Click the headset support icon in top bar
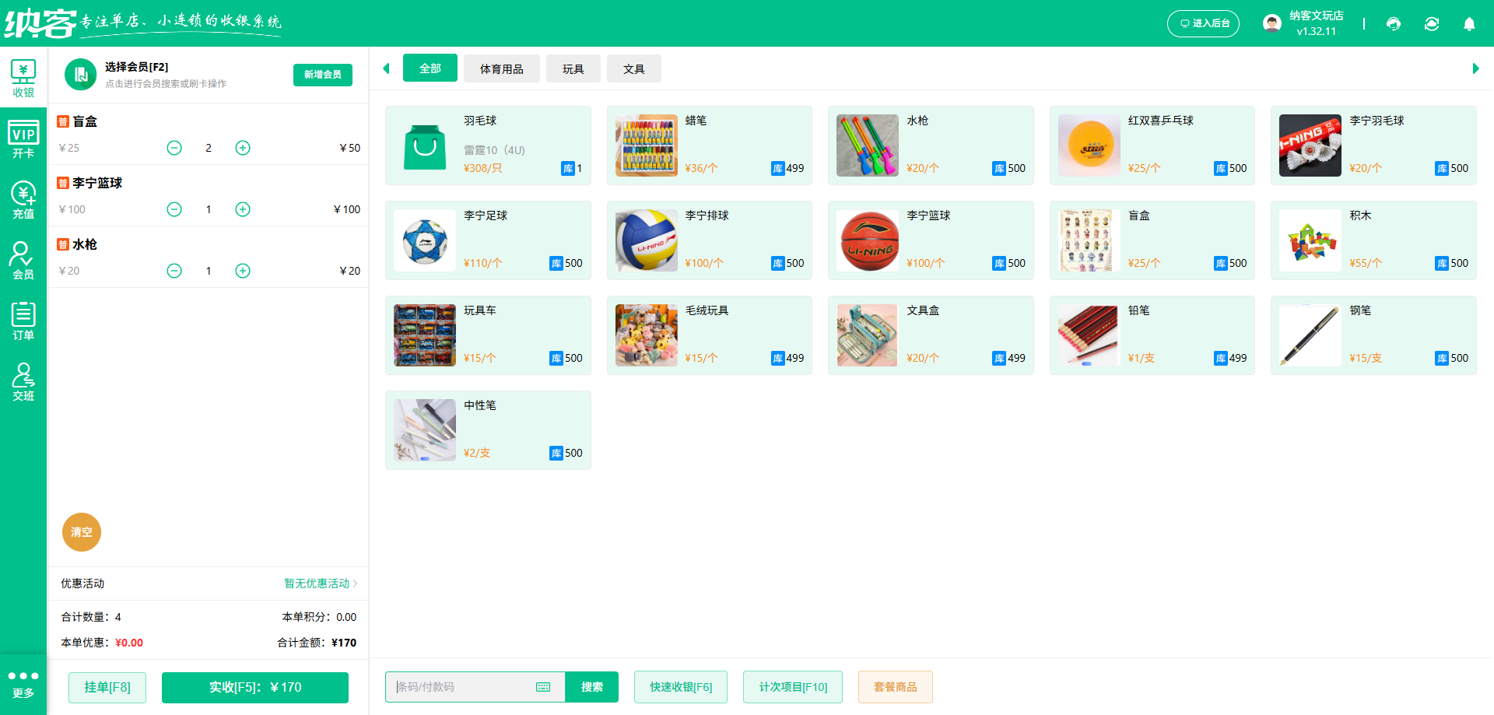 [x=1393, y=24]
